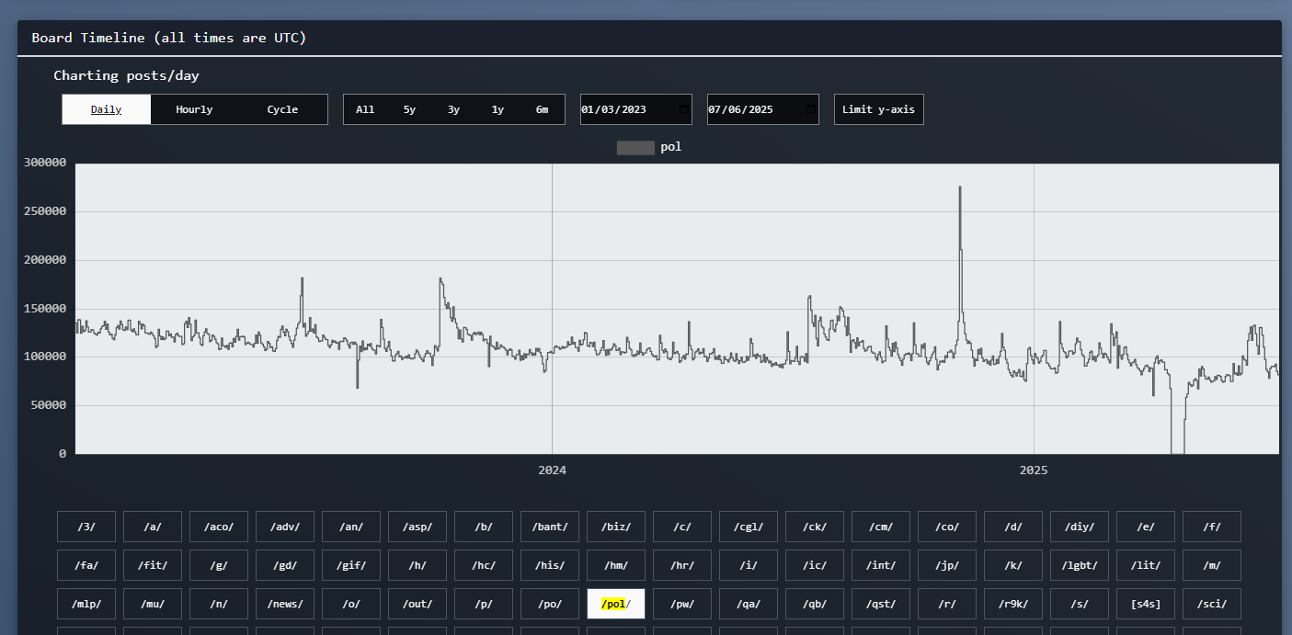The image size is (1292, 635).
Task: Select the /out/ board
Action: [417, 604]
